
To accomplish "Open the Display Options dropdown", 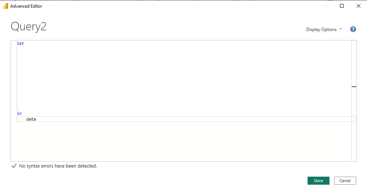I will click(324, 30).
